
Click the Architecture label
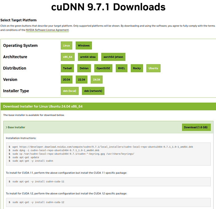click(15, 57)
